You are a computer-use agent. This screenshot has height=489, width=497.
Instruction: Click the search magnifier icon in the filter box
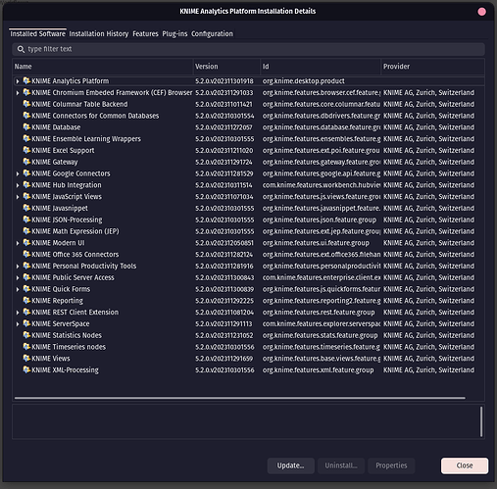coord(21,49)
